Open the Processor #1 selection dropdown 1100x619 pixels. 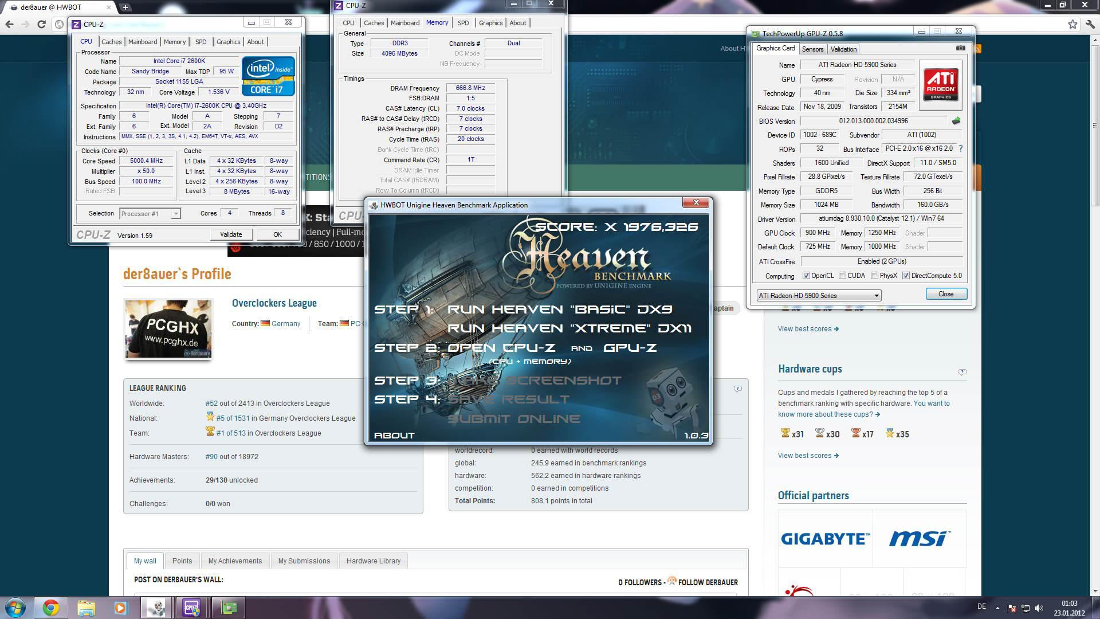pos(150,214)
